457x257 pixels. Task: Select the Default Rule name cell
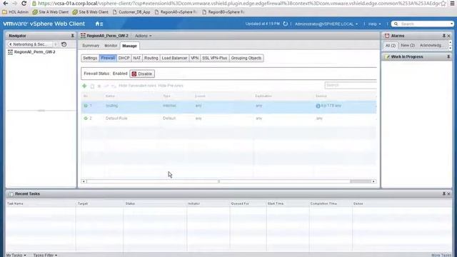[x=116, y=119]
